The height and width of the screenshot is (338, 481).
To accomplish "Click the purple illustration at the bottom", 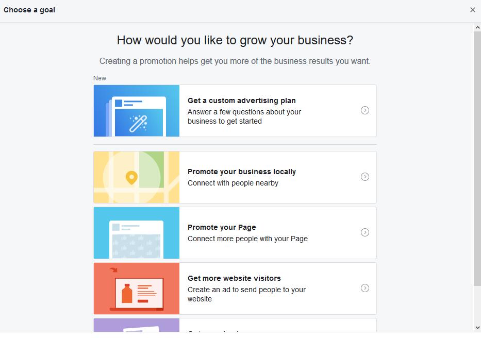I will click(x=136, y=328).
